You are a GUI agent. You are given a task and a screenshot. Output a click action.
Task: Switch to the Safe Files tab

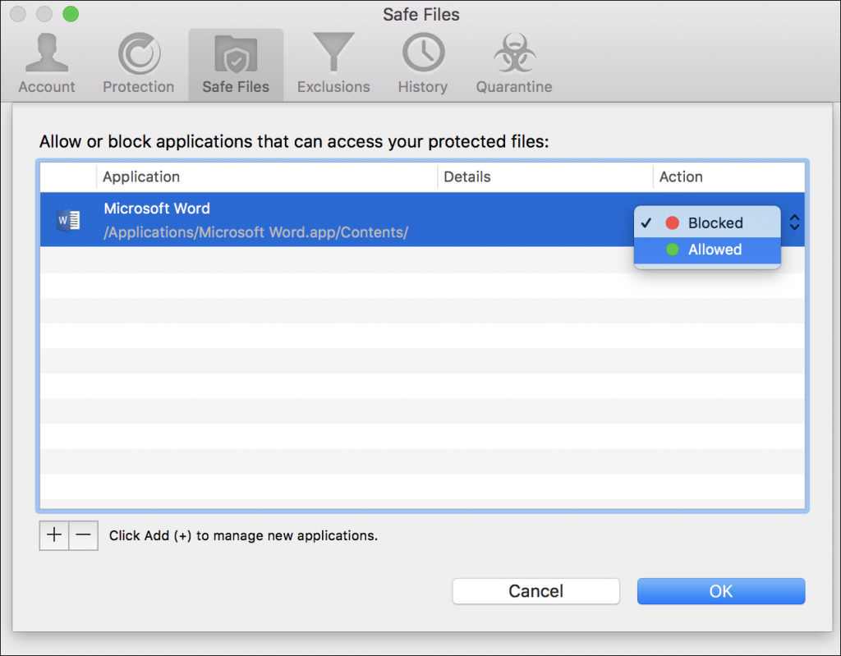[235, 63]
